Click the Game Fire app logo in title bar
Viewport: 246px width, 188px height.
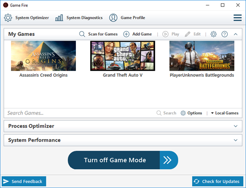pos(6,5)
